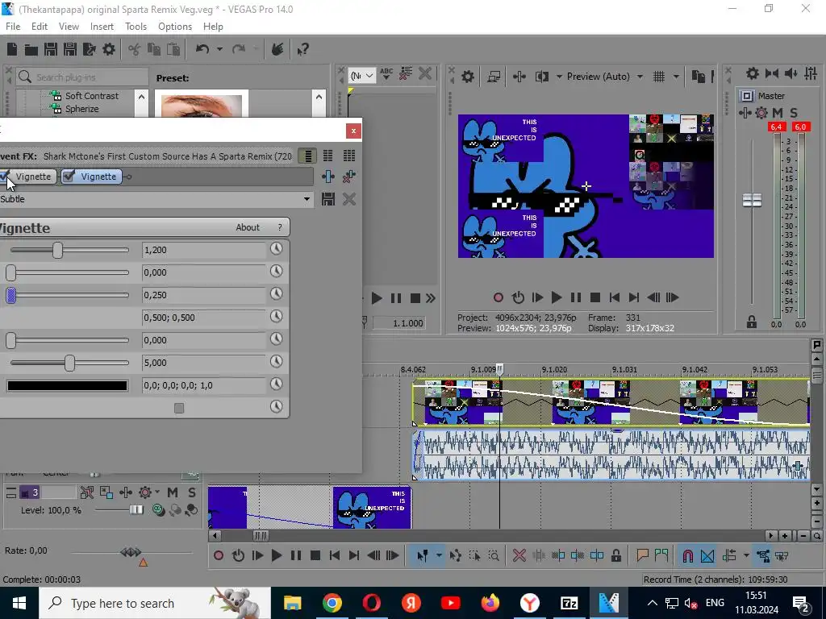Toggle the second highlighted Vignette plug-in checkbox
This screenshot has width=826, height=619.
pyautogui.click(x=69, y=177)
